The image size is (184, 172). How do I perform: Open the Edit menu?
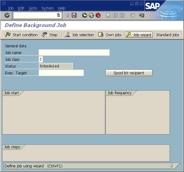(x=21, y=8)
